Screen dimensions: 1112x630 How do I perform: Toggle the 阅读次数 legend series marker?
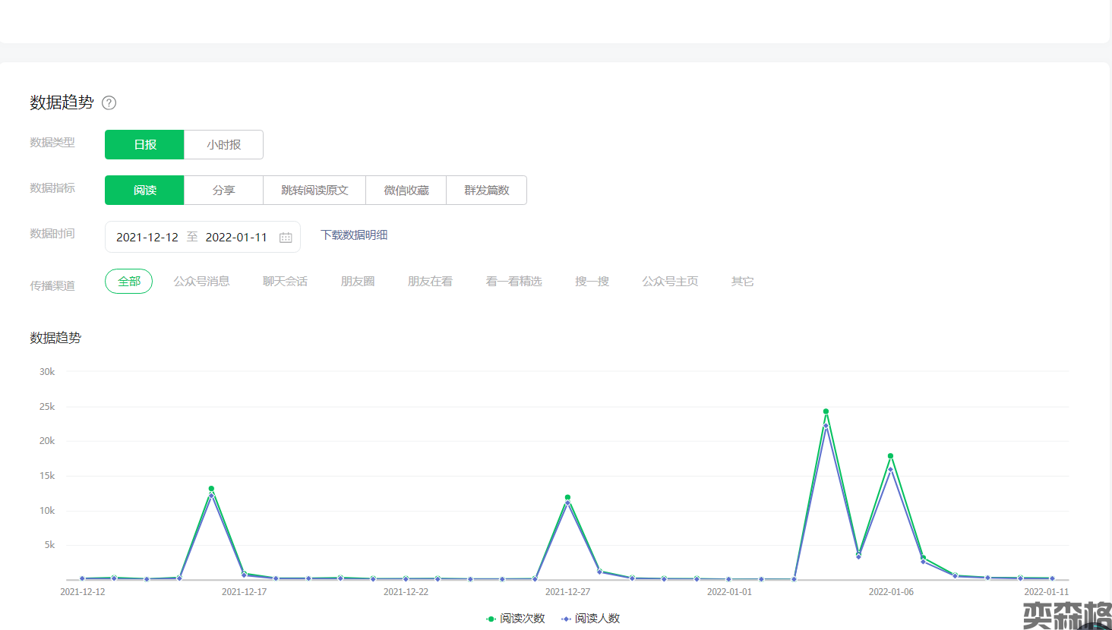click(491, 619)
